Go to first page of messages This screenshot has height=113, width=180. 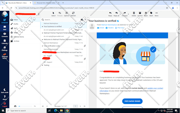point(43,106)
